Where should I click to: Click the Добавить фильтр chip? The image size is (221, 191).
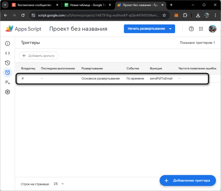click(x=39, y=56)
